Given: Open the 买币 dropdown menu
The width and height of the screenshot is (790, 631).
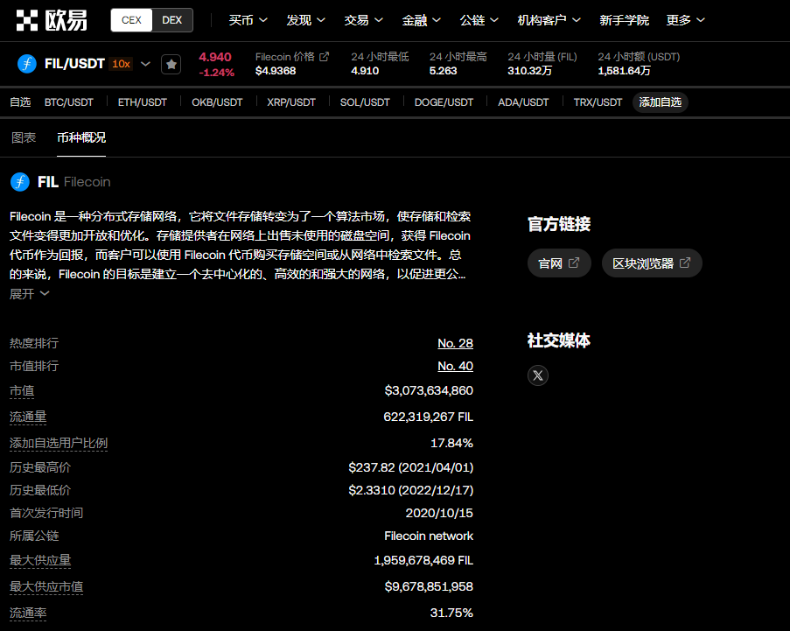Looking at the screenshot, I should coord(248,20).
